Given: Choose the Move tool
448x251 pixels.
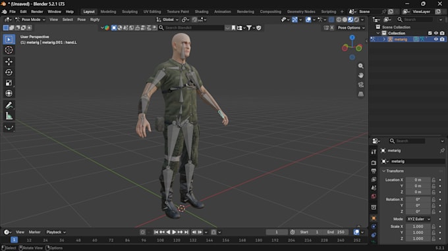Looking at the screenshot, I should pos(9,62).
